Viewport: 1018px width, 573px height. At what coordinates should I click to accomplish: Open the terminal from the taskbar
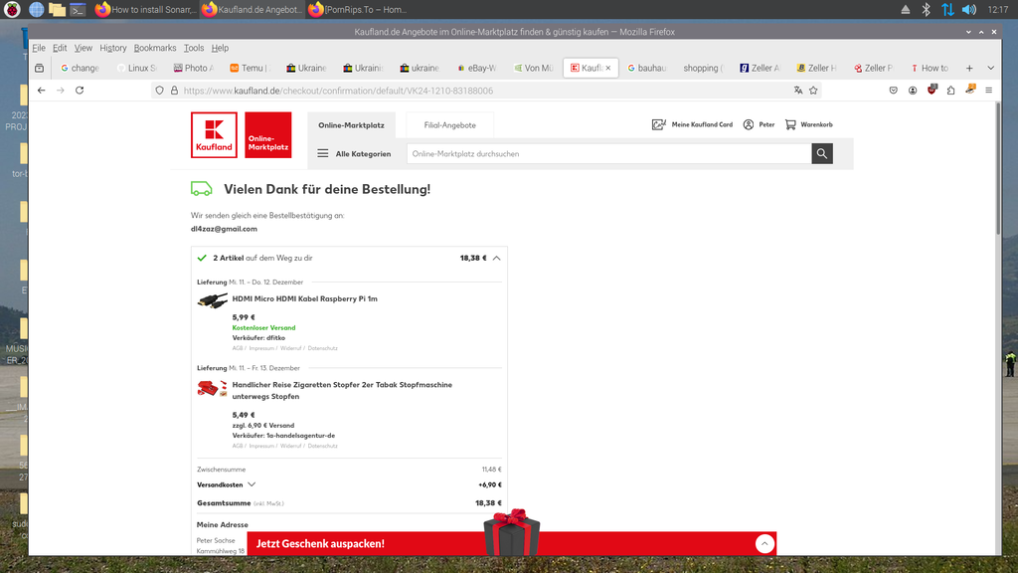[78, 9]
